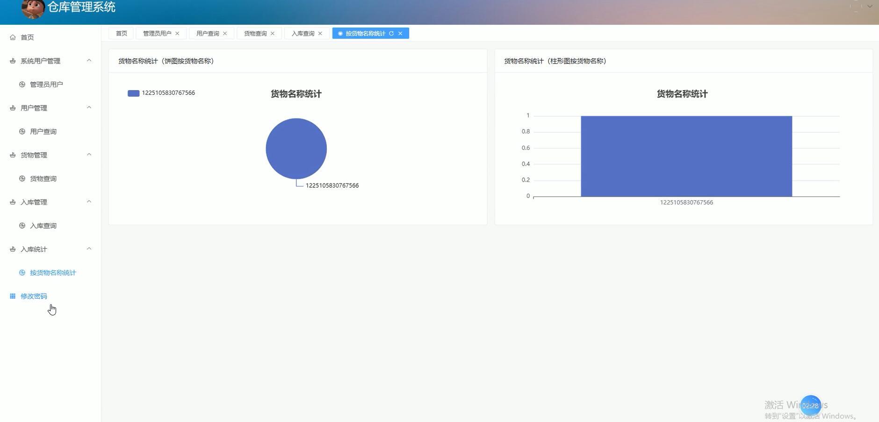Select the icon beside 入库查询
879x422 pixels.
[x=22, y=225]
